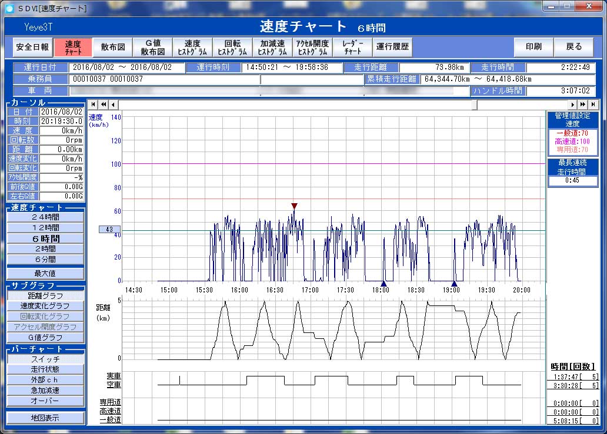607x434 pixels.
Task: Open the 運行履歴 tab
Action: pyautogui.click(x=392, y=47)
